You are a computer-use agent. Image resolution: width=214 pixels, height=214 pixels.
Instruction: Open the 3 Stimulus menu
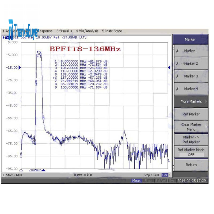coord(64,31)
